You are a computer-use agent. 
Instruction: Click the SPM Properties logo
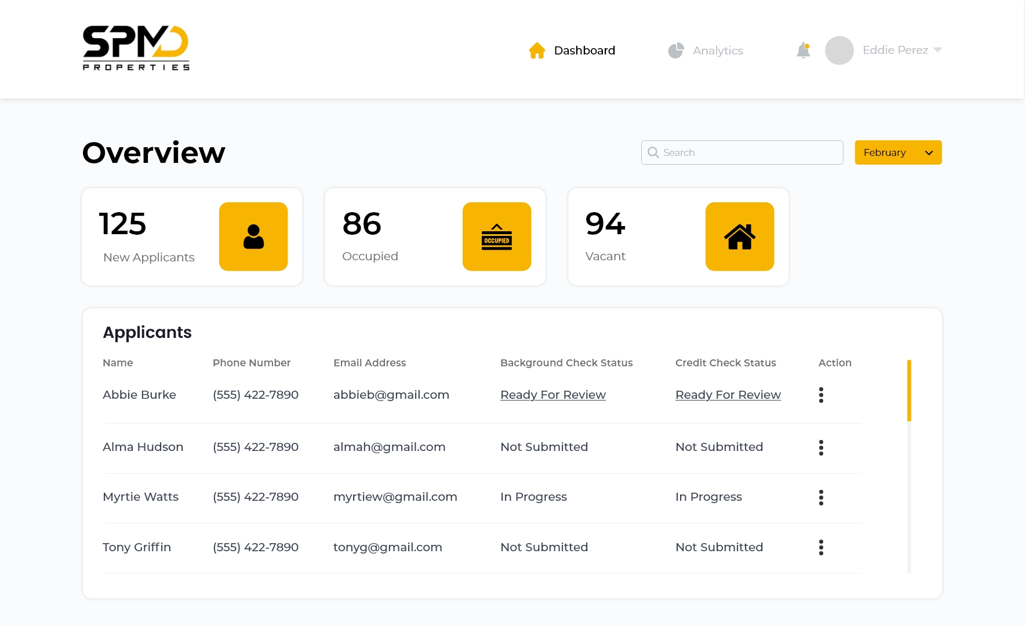[x=136, y=48]
